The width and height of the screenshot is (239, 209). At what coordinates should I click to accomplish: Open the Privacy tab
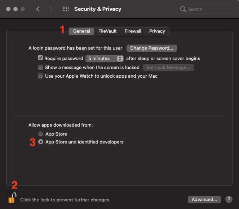tap(157, 31)
